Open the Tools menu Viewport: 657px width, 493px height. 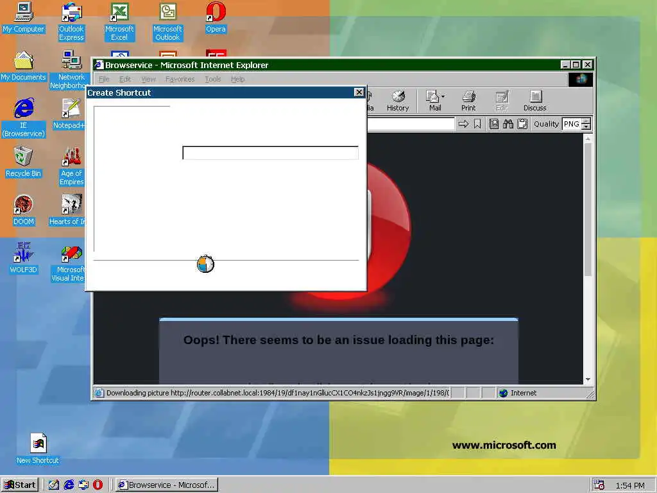[213, 79]
